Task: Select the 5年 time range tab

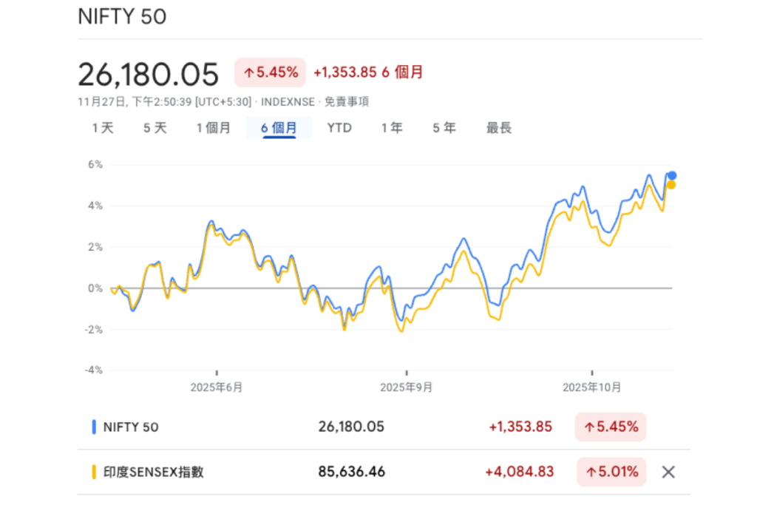Action: (444, 128)
